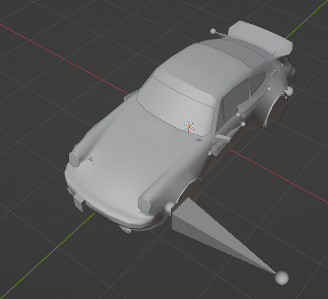Select the bone sphere next to the spoiler
This screenshot has height=299, width=328.
(x=213, y=31)
